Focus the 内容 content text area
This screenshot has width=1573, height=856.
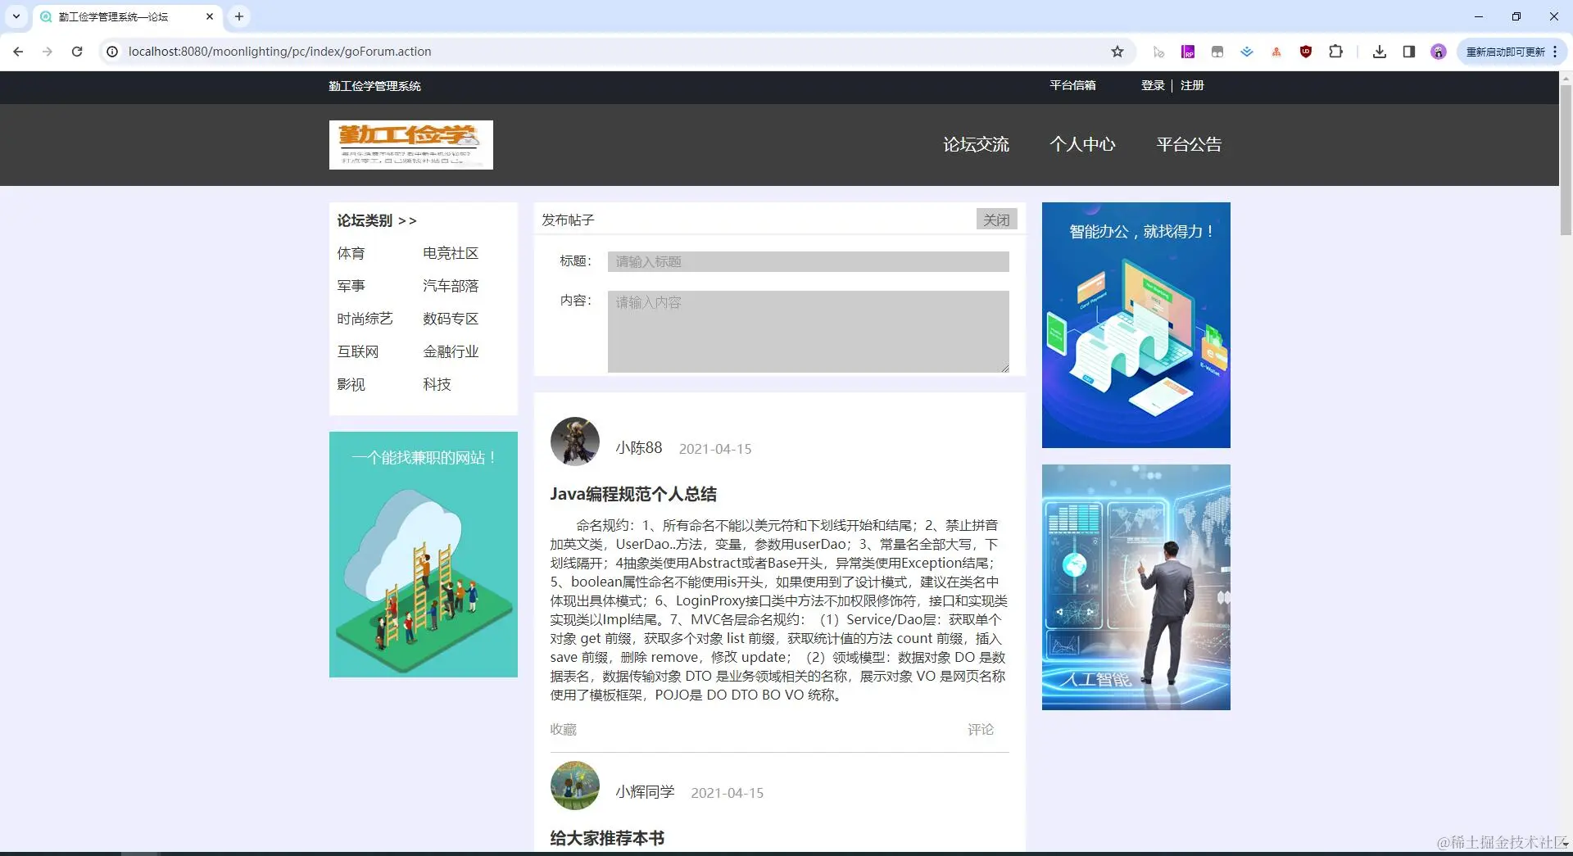pyautogui.click(x=808, y=331)
